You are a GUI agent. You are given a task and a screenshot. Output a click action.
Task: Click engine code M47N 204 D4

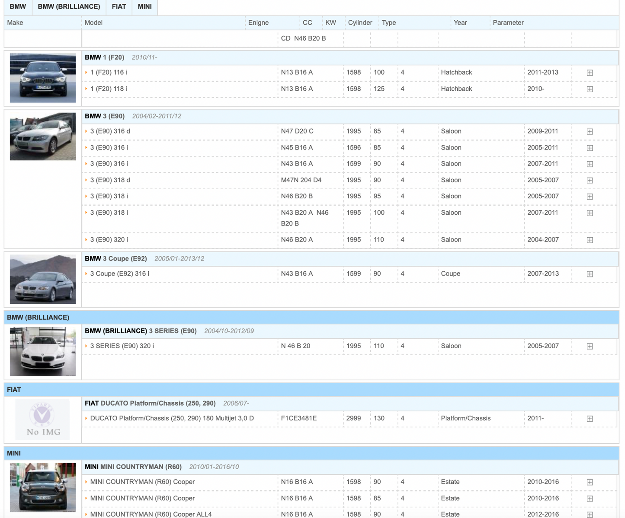pyautogui.click(x=301, y=180)
